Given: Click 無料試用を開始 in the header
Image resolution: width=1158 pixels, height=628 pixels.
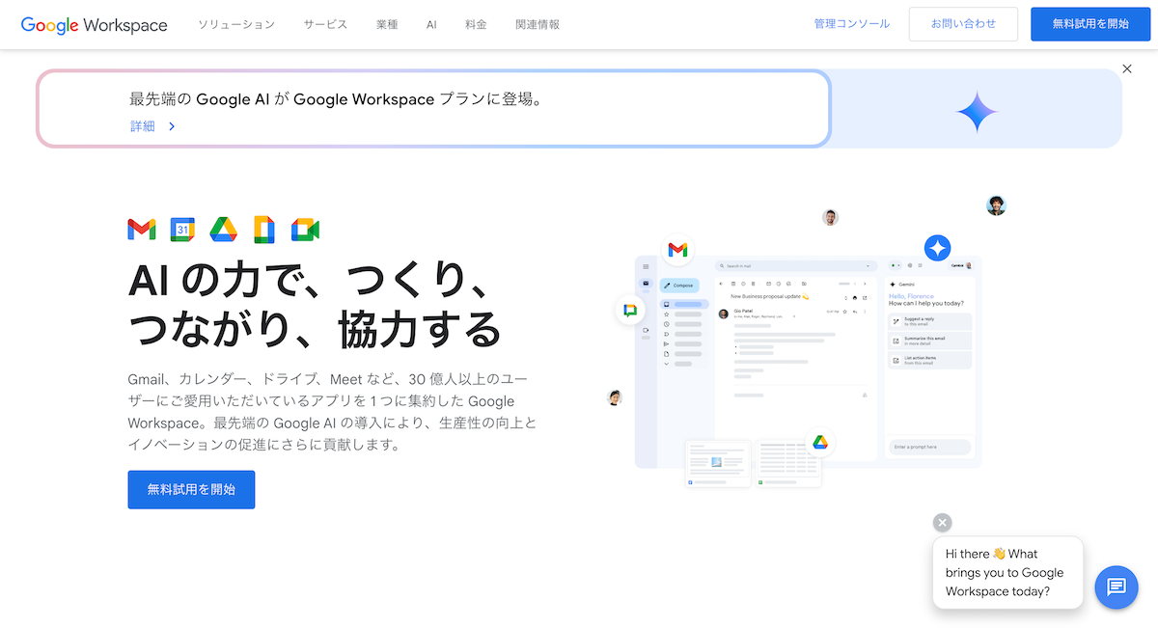Looking at the screenshot, I should point(1090,24).
